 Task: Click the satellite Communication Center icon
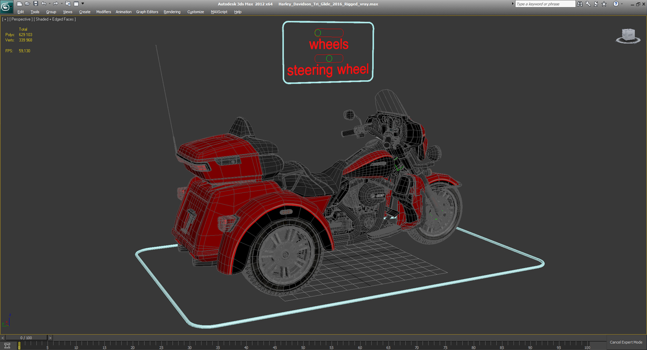pos(596,4)
